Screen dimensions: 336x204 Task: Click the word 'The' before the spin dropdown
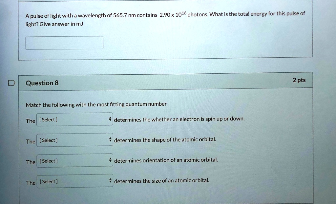[x=31, y=121]
